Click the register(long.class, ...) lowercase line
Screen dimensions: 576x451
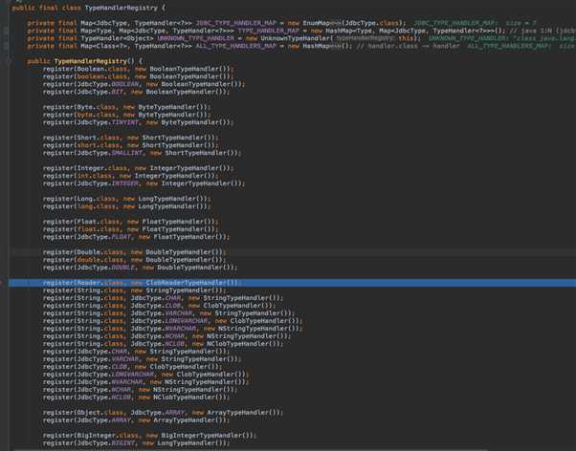pos(126,206)
